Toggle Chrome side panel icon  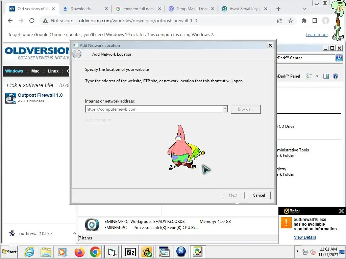coord(315,21)
